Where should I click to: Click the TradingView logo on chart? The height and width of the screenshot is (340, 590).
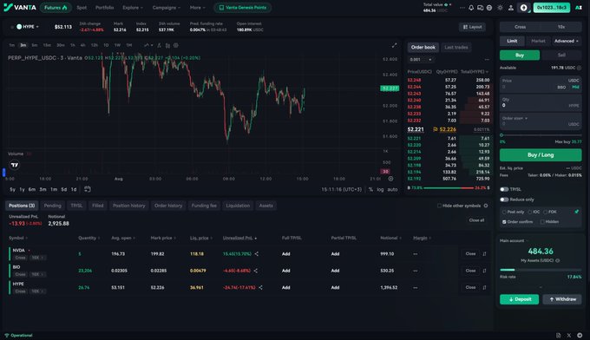(14, 165)
